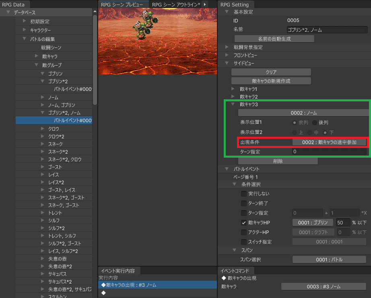This screenshot has height=298, width=371.
Task: Expand the 敵キャラ2 section
Action: 233,97
